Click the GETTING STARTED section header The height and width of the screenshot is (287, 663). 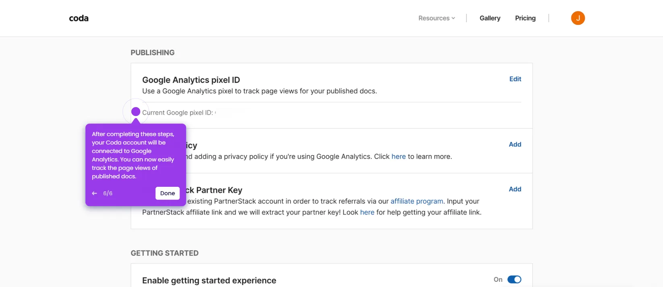164,253
